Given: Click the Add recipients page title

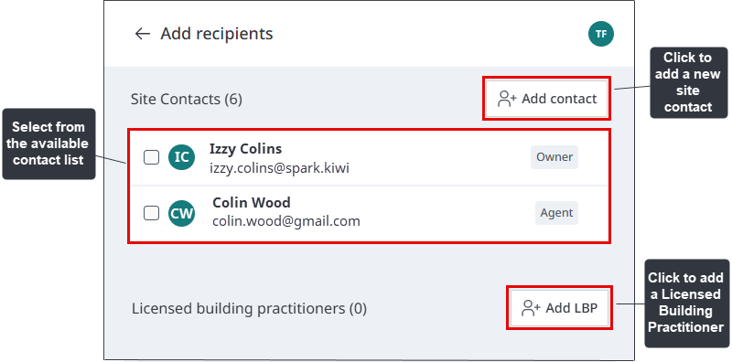Looking at the screenshot, I should [217, 34].
